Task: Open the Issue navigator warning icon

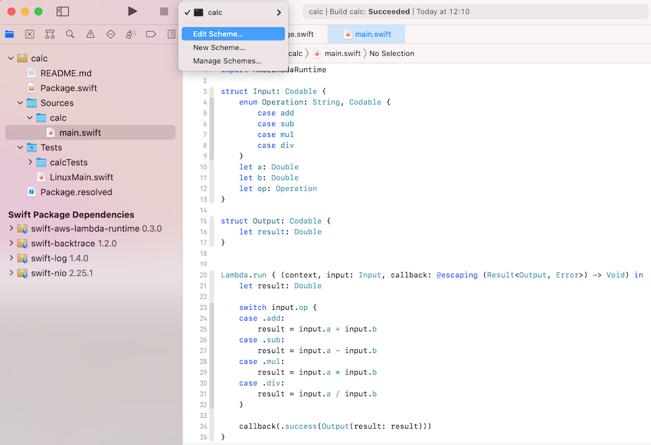Action: coord(90,34)
